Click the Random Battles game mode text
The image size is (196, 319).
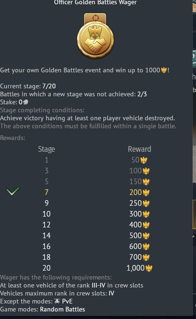63,310
